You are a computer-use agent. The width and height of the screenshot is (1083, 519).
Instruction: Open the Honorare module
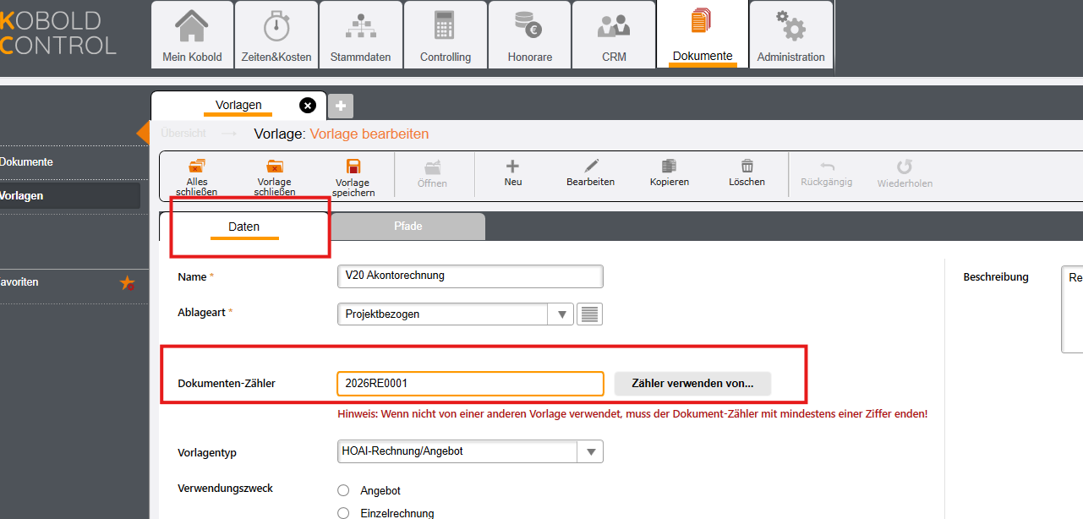(530, 36)
